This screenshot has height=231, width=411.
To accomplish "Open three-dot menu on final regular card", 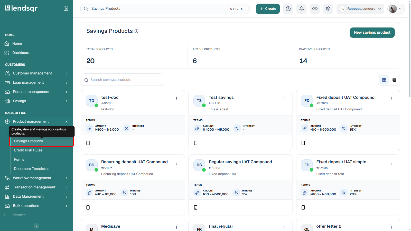I will 284,227.
